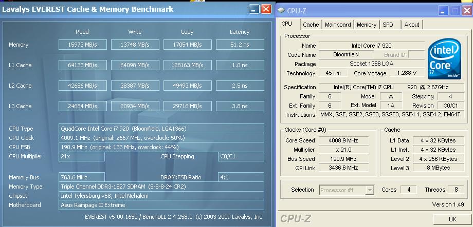Click the Triple Channel DDR3-1527 memory type field
The width and height of the screenshot is (473, 227).
coord(161,187)
